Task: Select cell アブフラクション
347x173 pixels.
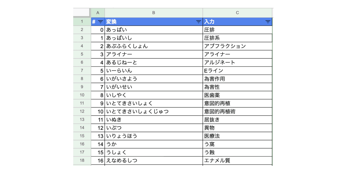Action: point(238,46)
